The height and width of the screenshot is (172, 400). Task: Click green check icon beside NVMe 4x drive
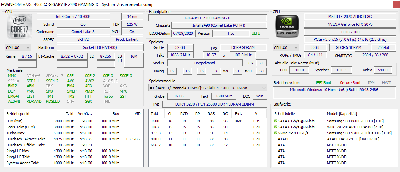[x=276, y=133]
